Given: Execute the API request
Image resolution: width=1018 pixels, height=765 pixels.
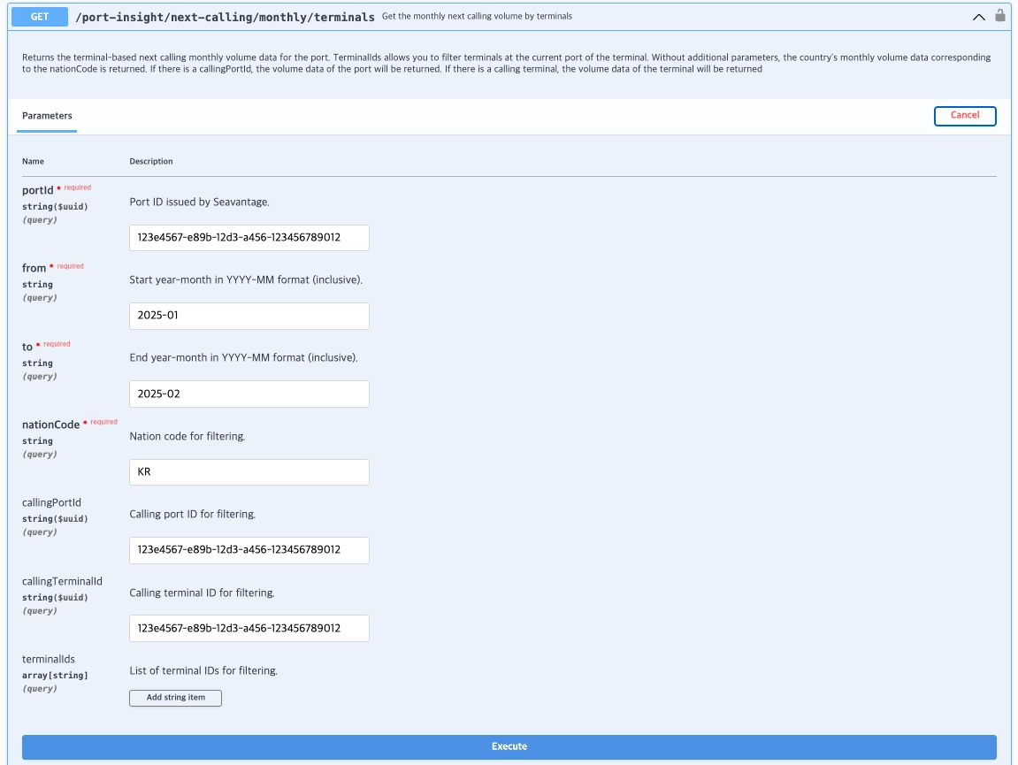Looking at the screenshot, I should [x=509, y=746].
